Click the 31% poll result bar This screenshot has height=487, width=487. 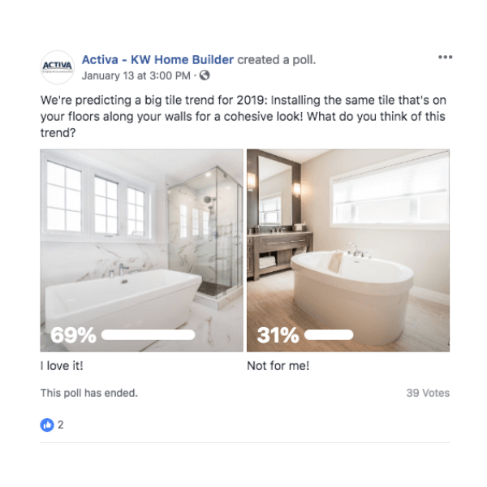coord(329,334)
